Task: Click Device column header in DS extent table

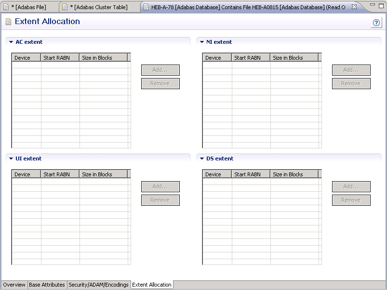Action: click(217, 174)
